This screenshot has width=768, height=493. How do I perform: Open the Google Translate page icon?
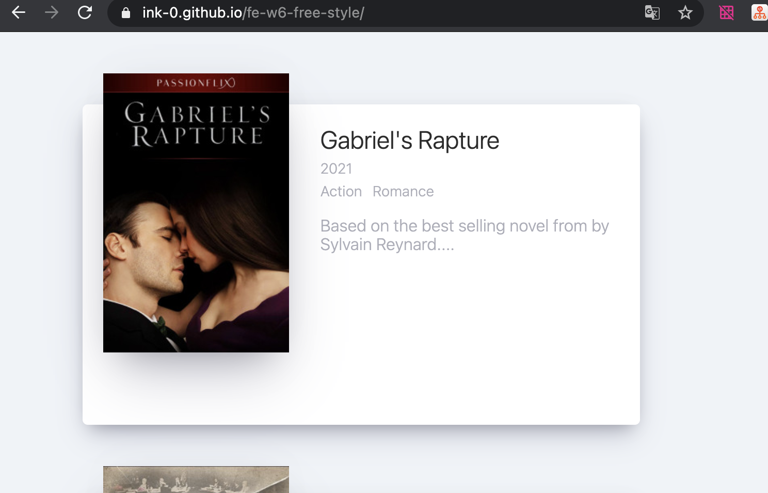pos(652,12)
